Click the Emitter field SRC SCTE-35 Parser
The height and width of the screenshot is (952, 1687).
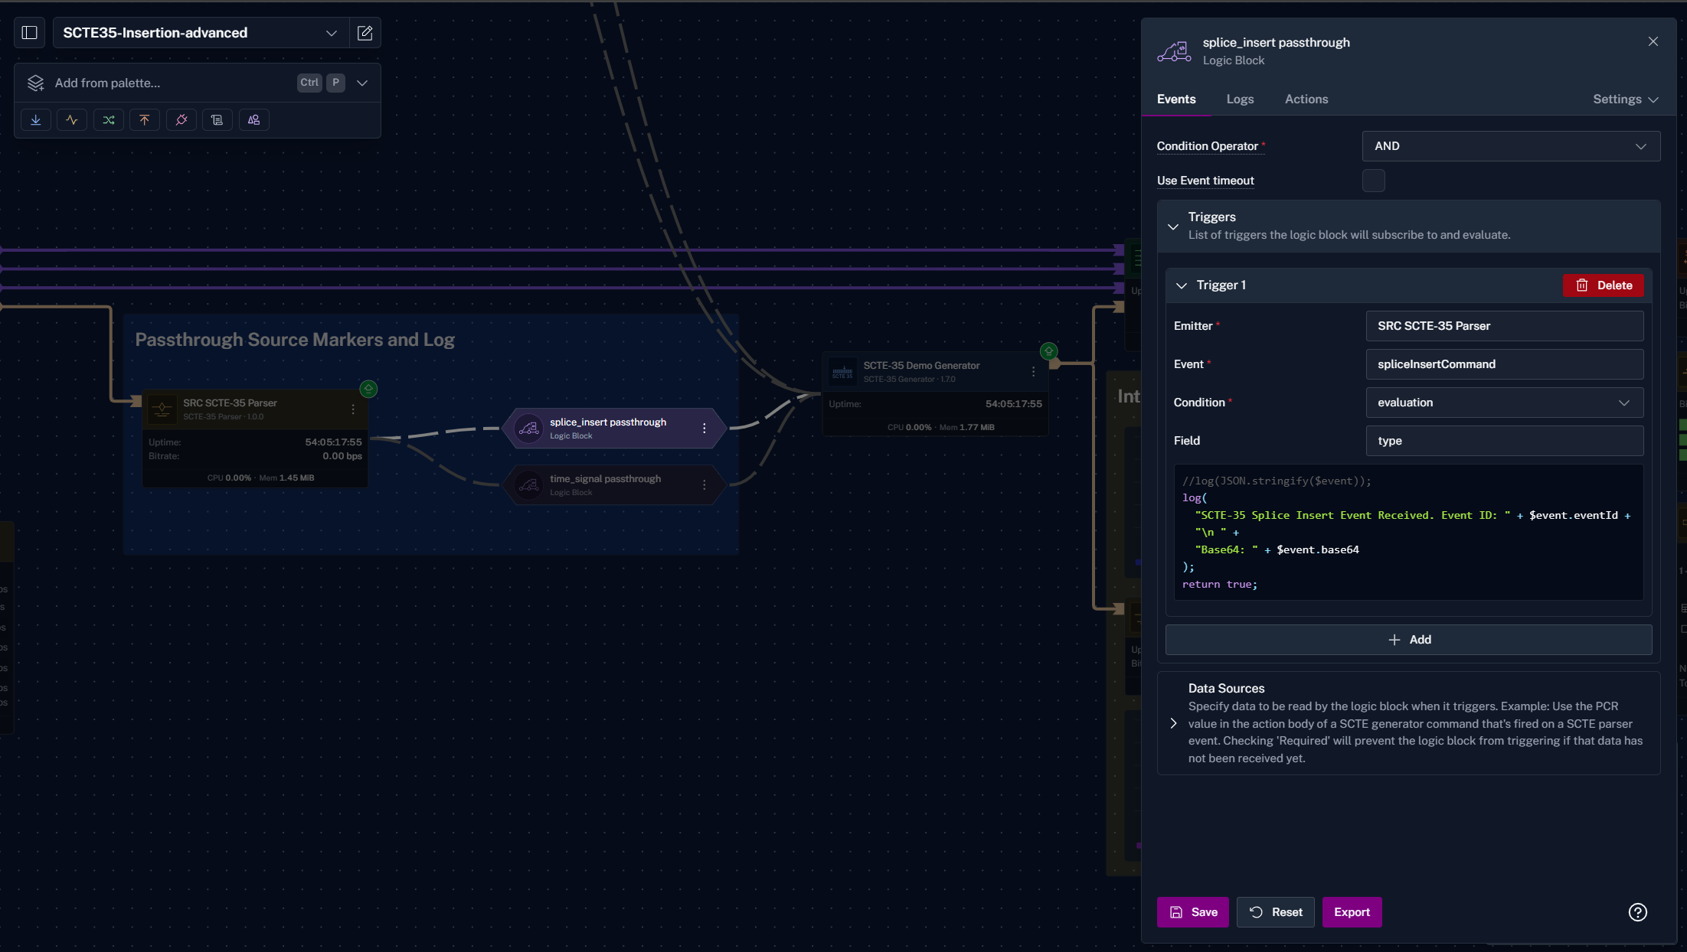1504,326
